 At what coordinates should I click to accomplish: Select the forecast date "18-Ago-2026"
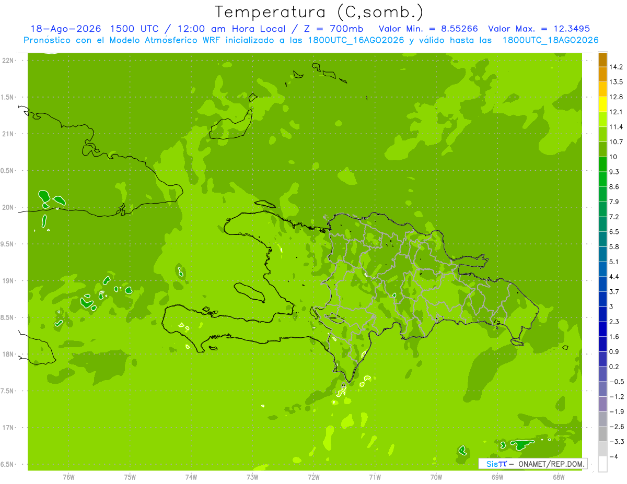click(x=65, y=29)
